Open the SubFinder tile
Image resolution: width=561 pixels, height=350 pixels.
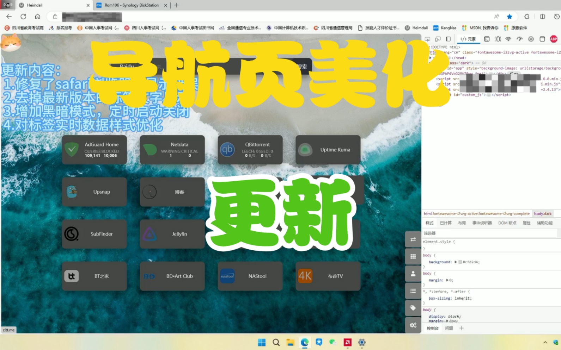pos(94,234)
